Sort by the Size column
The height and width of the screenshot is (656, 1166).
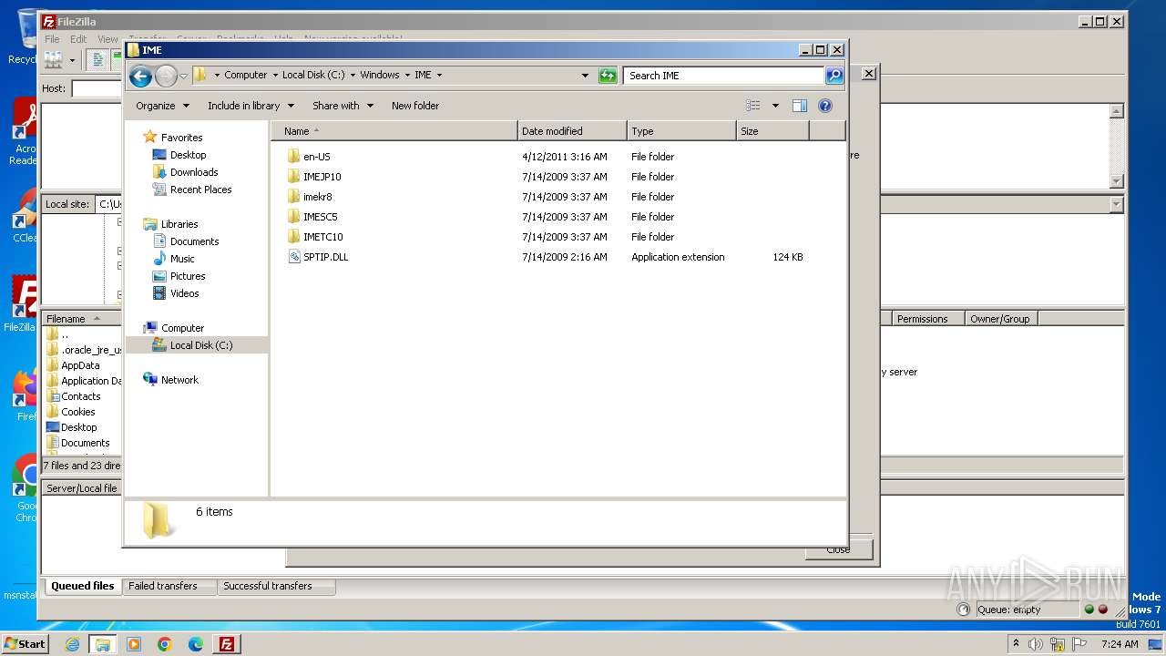click(772, 131)
